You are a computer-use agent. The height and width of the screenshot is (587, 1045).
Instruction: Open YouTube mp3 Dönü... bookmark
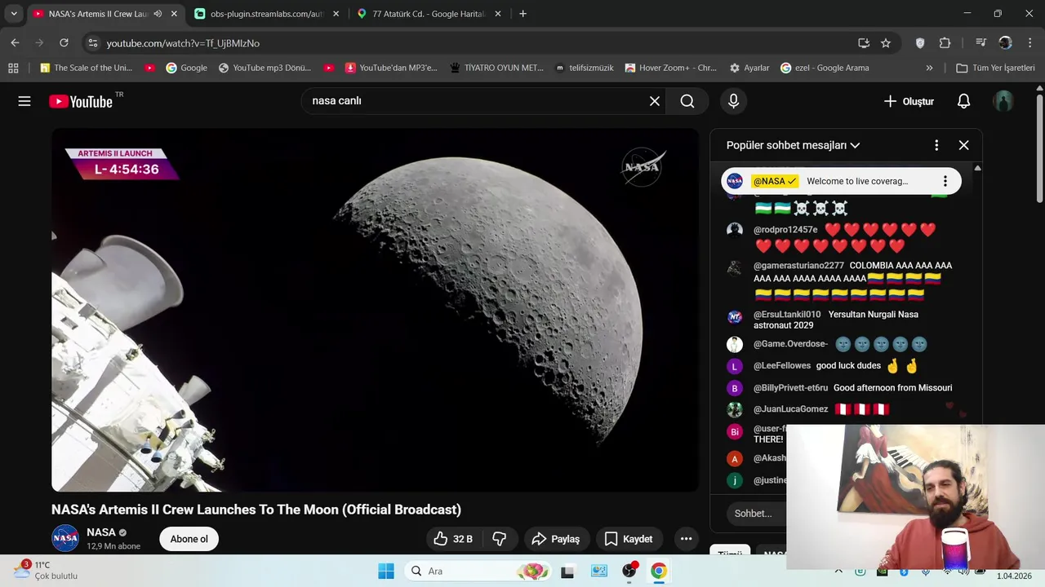pos(265,68)
